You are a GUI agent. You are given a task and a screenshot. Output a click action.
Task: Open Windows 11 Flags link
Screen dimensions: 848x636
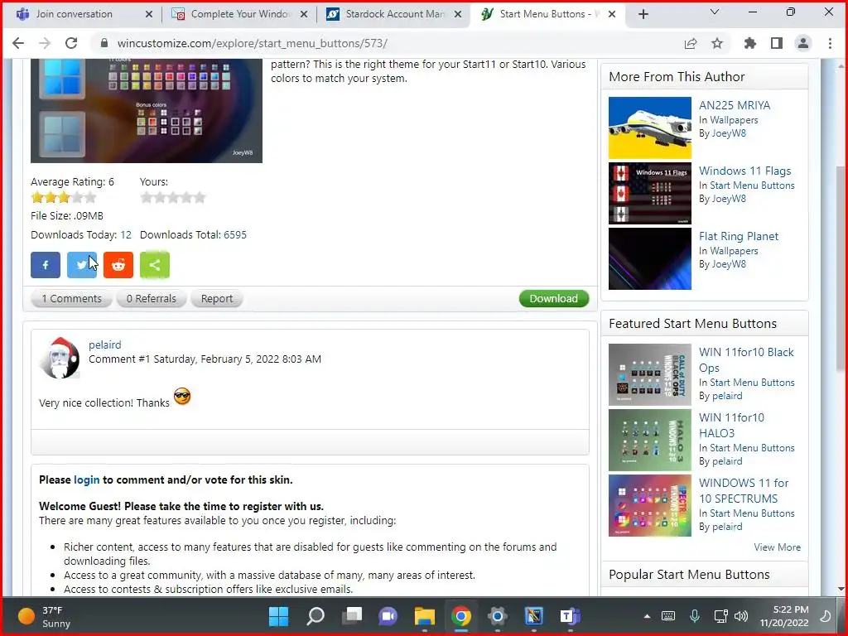744,171
